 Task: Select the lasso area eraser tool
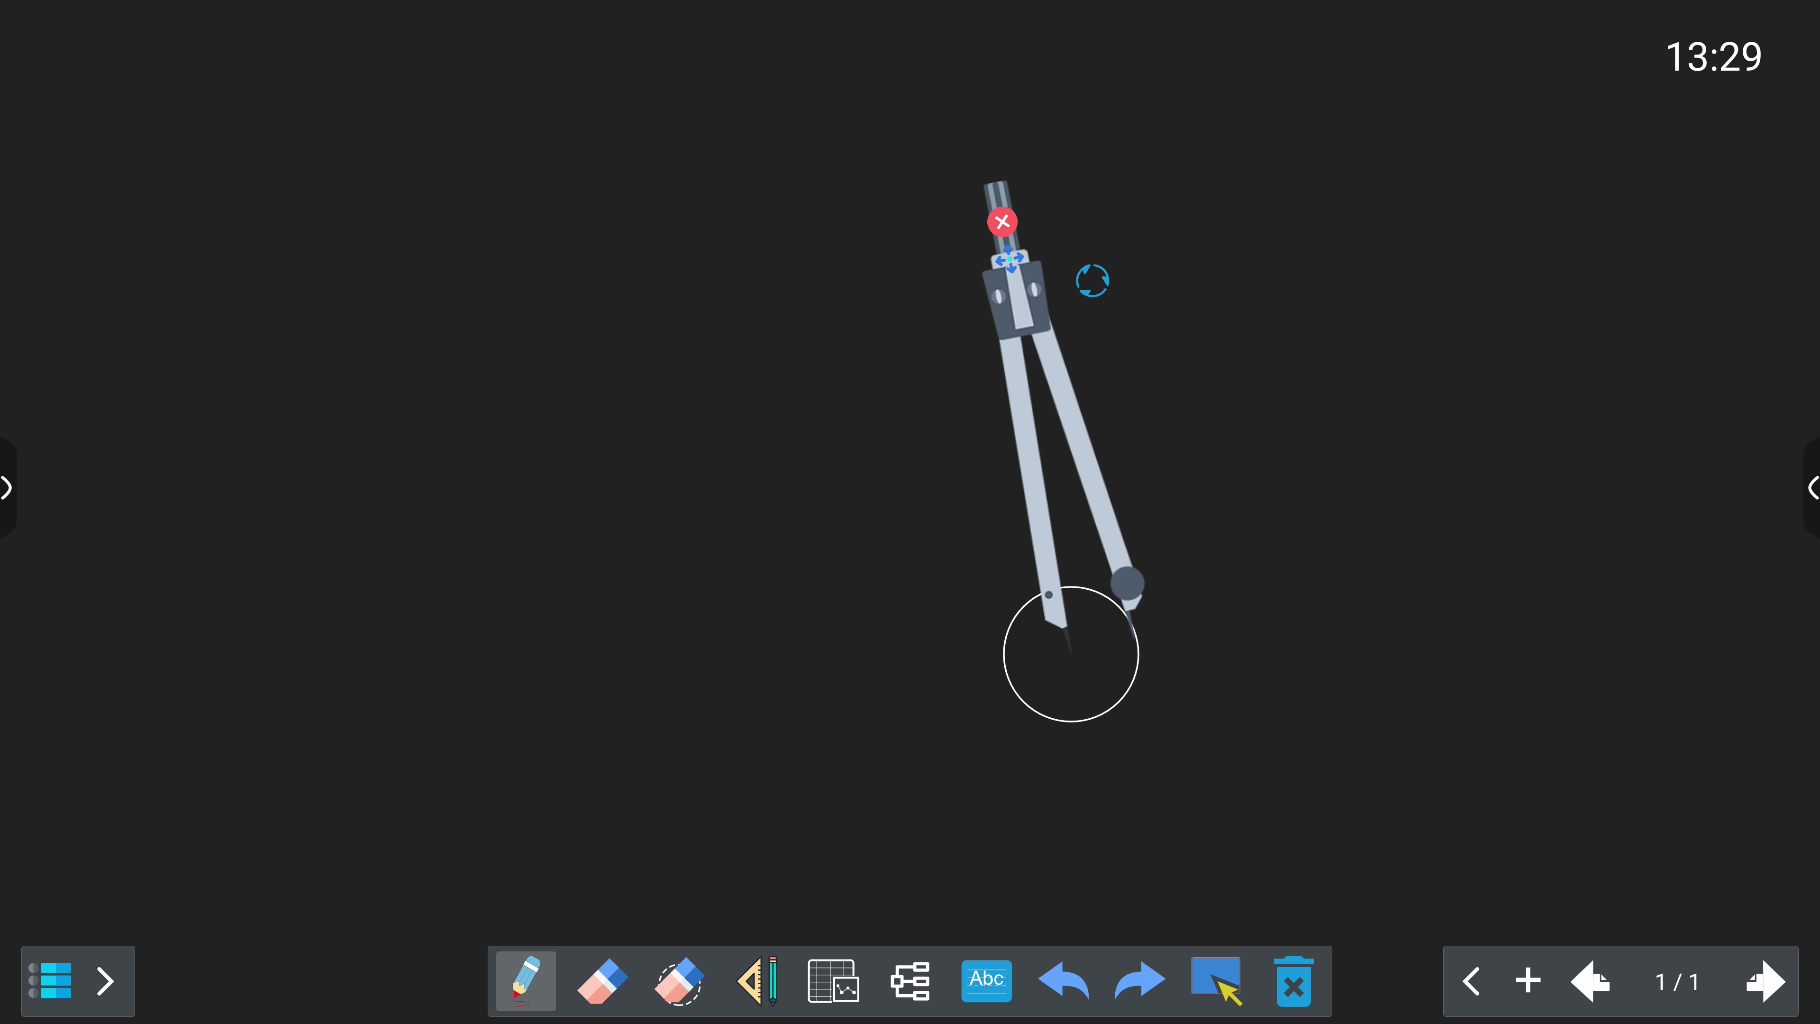(x=678, y=981)
